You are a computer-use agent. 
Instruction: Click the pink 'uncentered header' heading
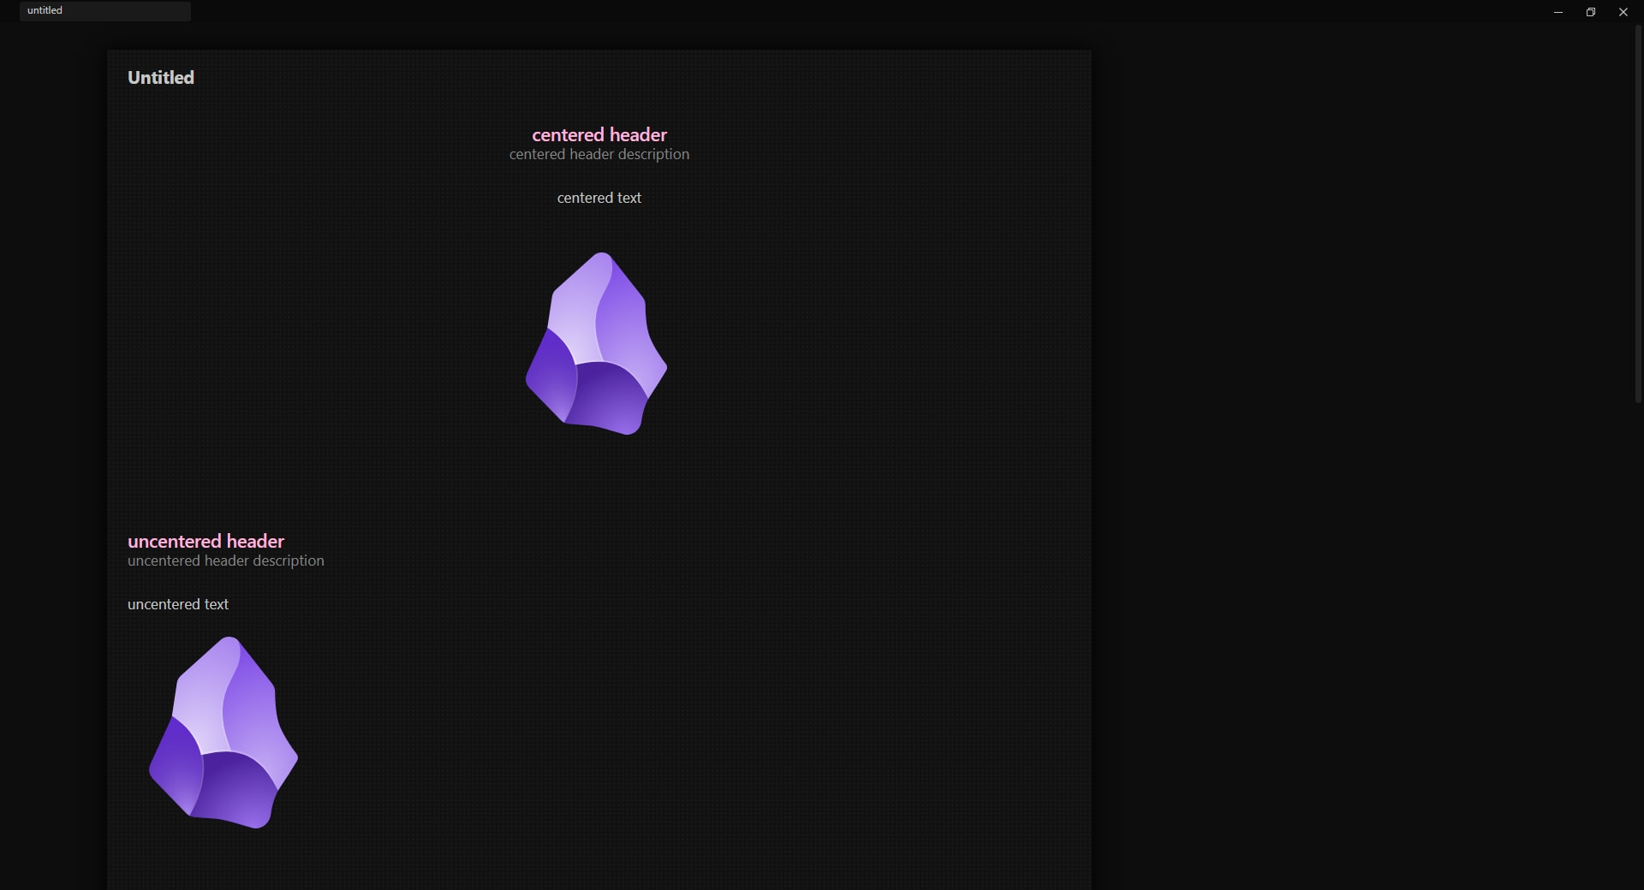coord(205,541)
